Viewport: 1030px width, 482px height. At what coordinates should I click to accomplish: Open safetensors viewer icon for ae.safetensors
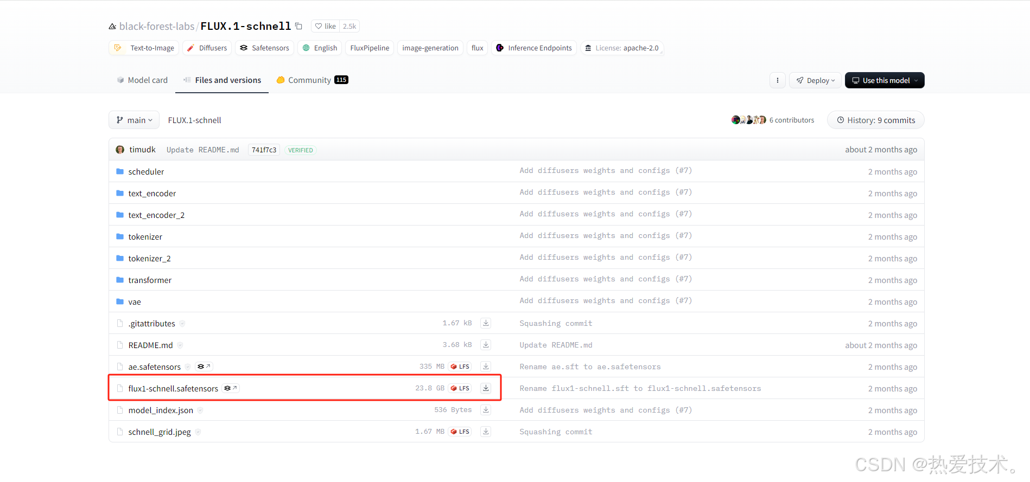click(x=204, y=367)
